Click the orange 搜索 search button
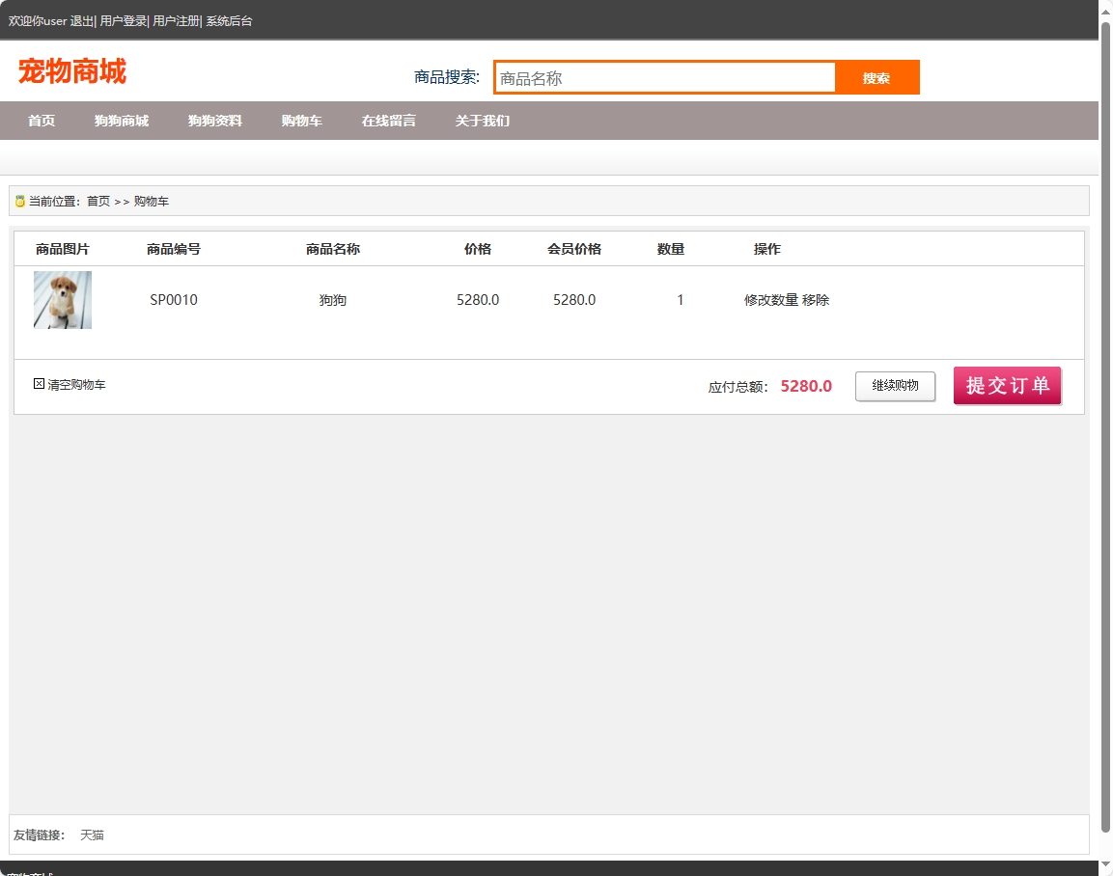 (876, 78)
